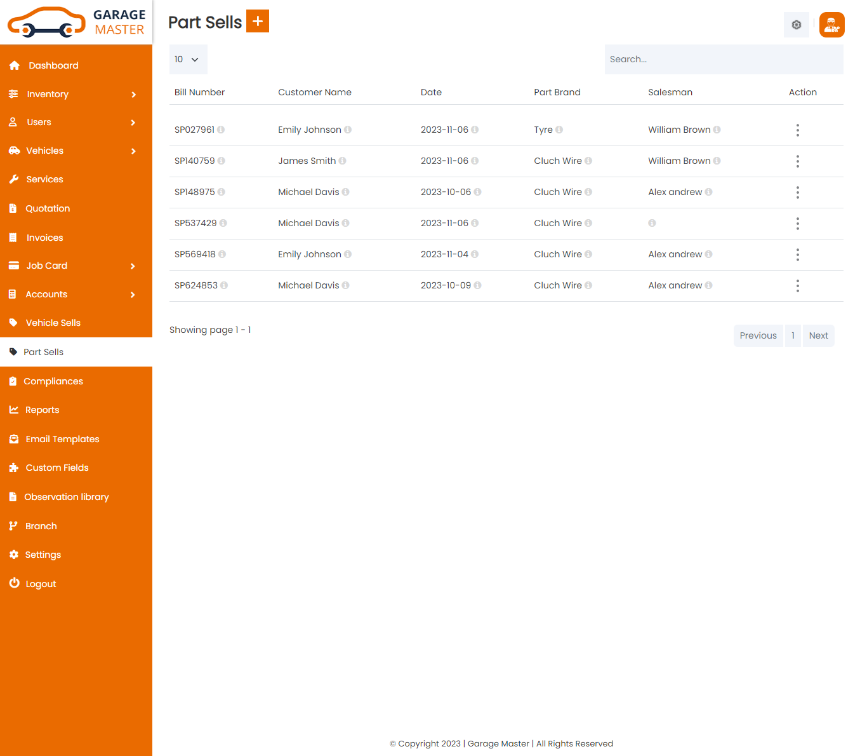The width and height of the screenshot is (867, 756).
Task: Open the settings gear icon in header
Action: 796,25
